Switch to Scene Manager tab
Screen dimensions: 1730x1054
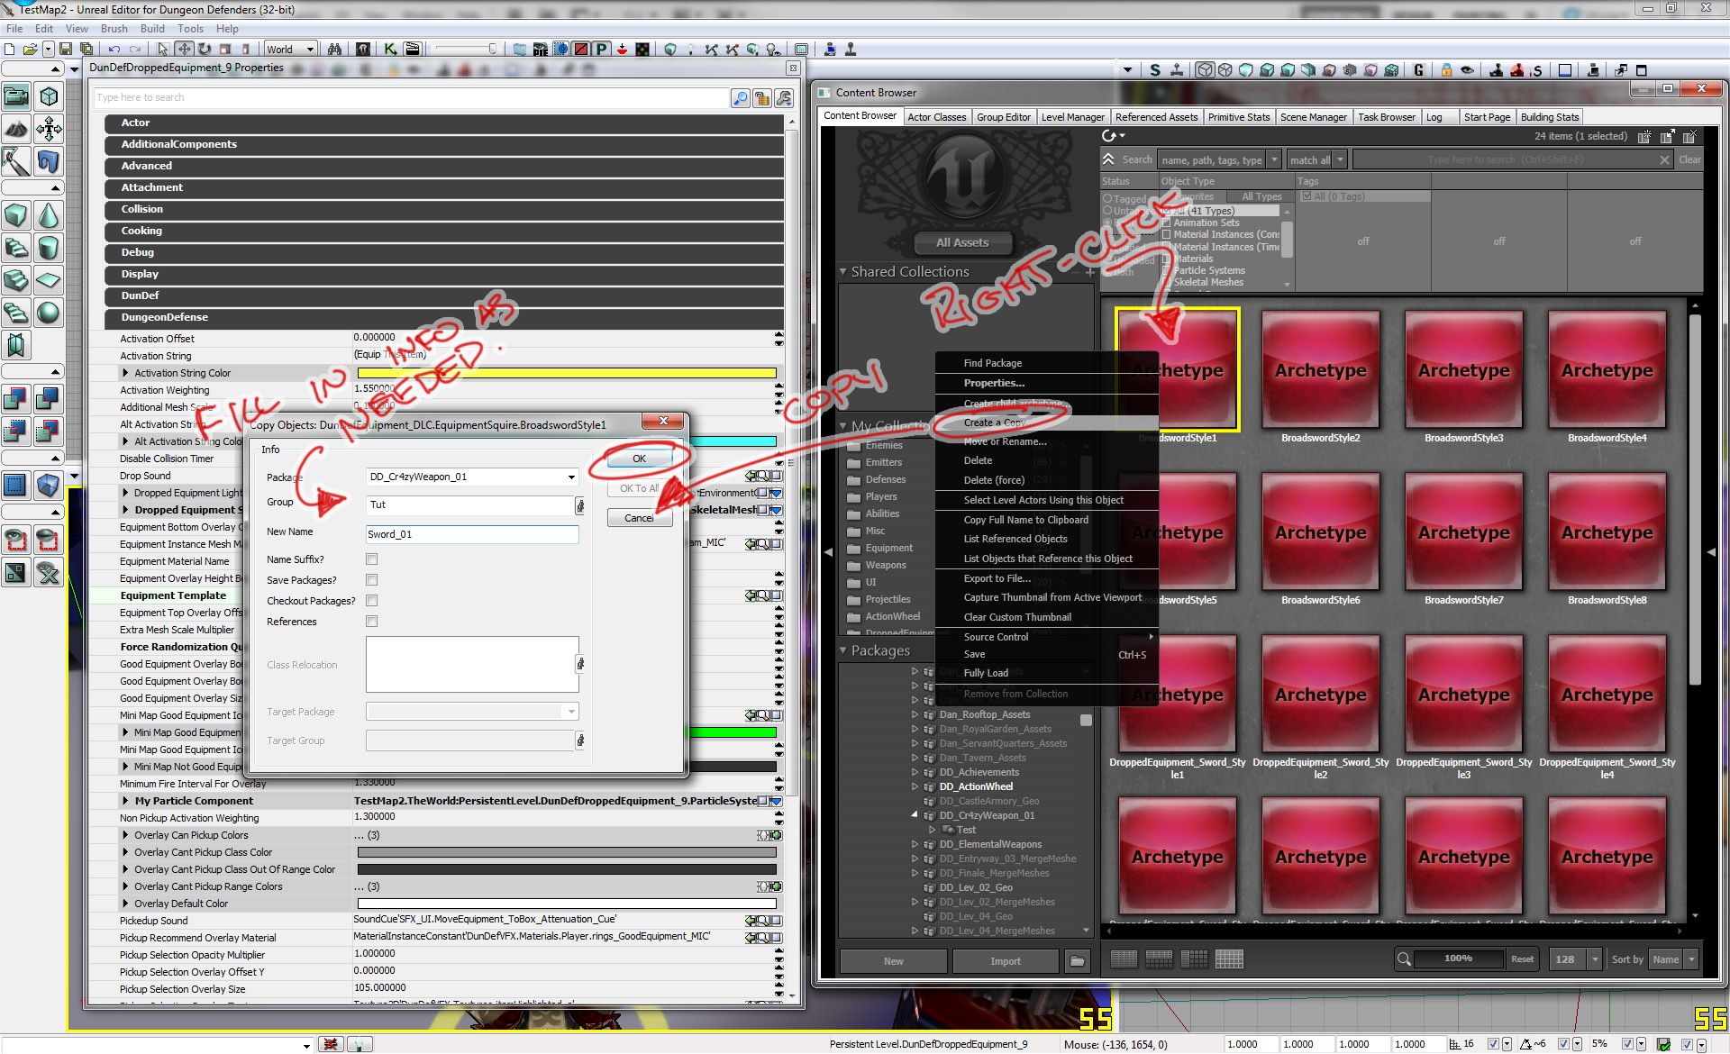[x=1313, y=117]
